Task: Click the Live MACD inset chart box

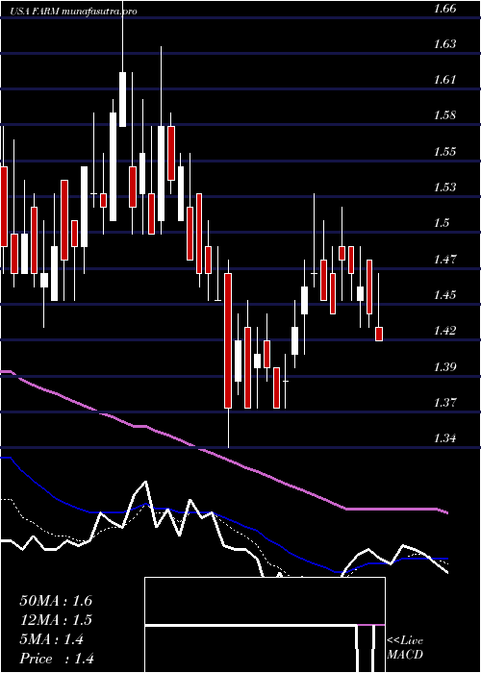Action: [x=265, y=625]
